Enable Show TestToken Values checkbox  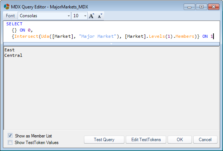tap(10, 142)
